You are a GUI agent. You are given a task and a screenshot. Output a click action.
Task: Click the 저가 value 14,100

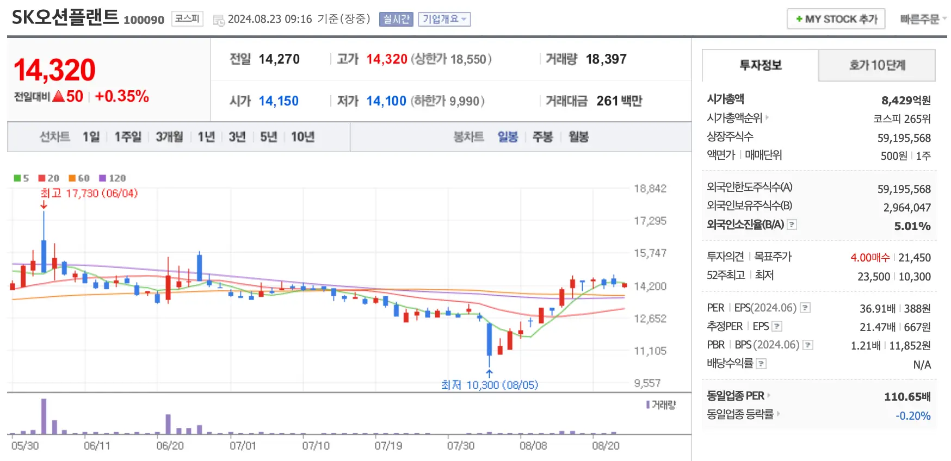386,101
